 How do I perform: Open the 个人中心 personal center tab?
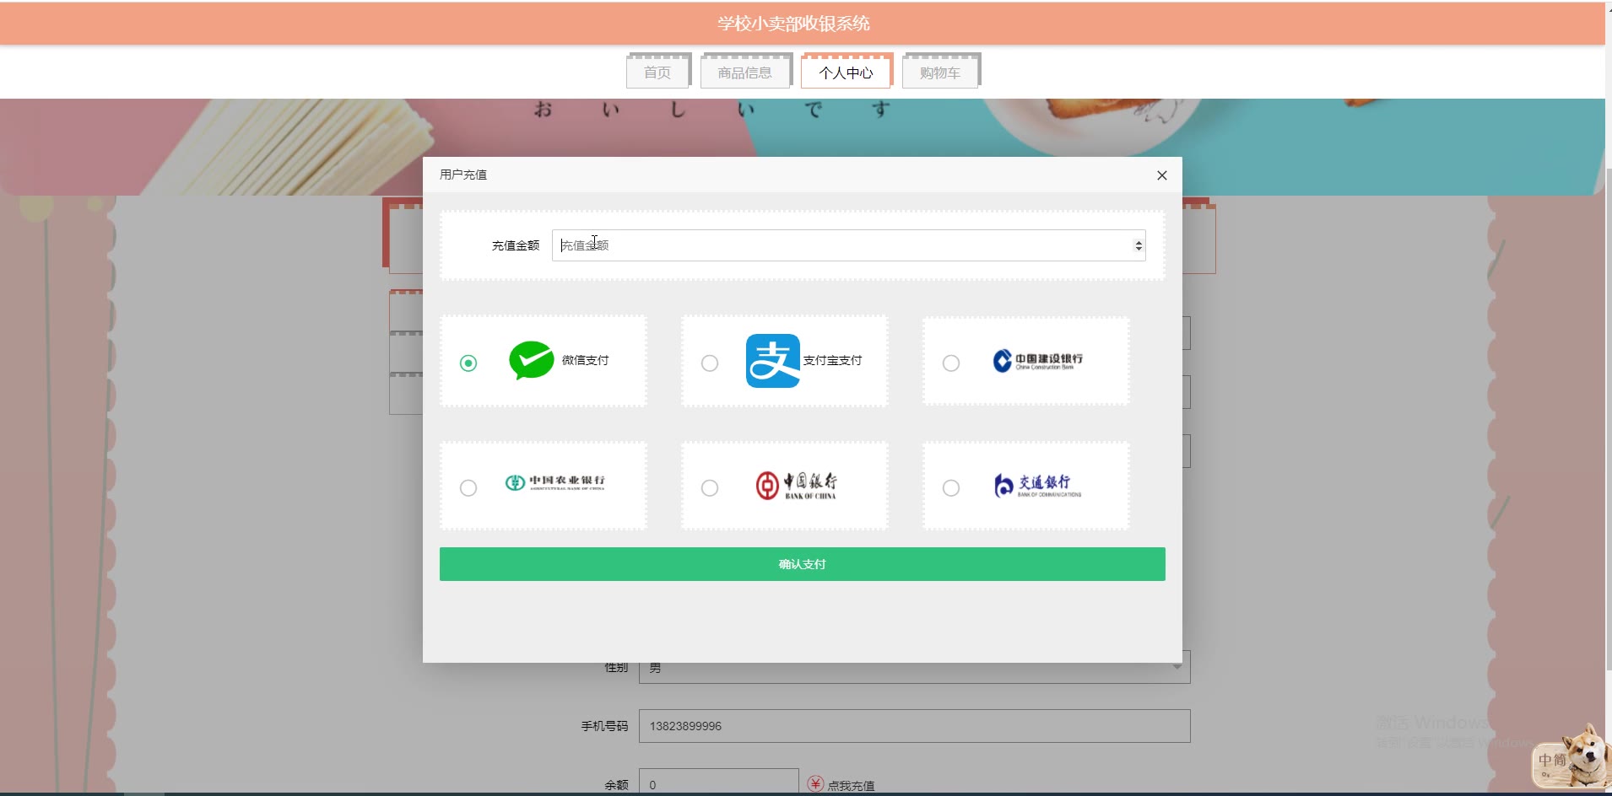[x=846, y=73]
